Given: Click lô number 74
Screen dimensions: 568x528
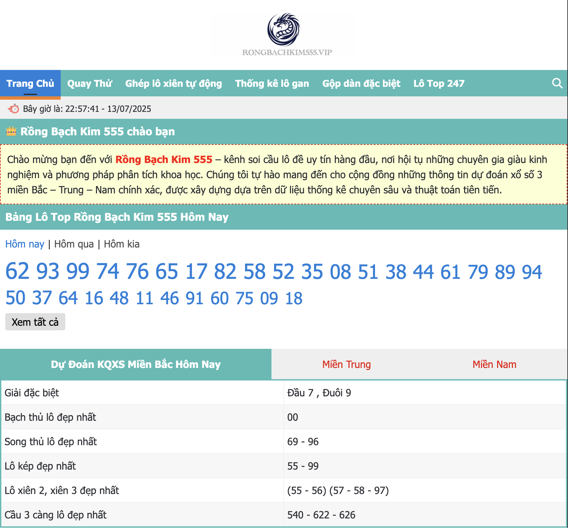Looking at the screenshot, I should [108, 272].
